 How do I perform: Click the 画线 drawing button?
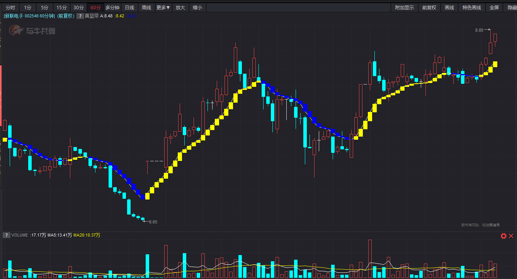click(x=449, y=7)
